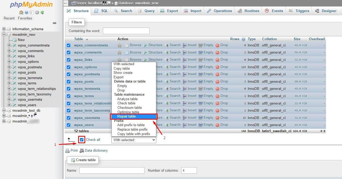This screenshot has width=342, height=179.
Task: Open navigation panel settings gear icon
Action: coord(37,12)
